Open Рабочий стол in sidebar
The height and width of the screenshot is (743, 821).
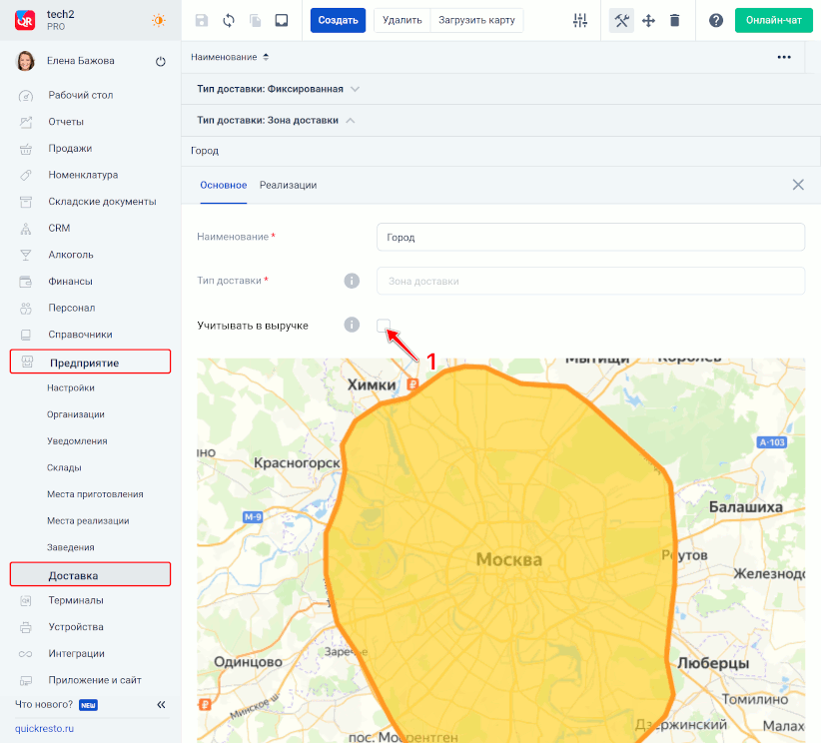pos(81,95)
